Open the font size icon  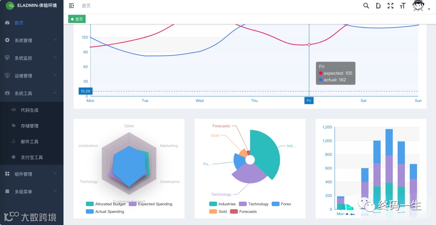click(402, 6)
